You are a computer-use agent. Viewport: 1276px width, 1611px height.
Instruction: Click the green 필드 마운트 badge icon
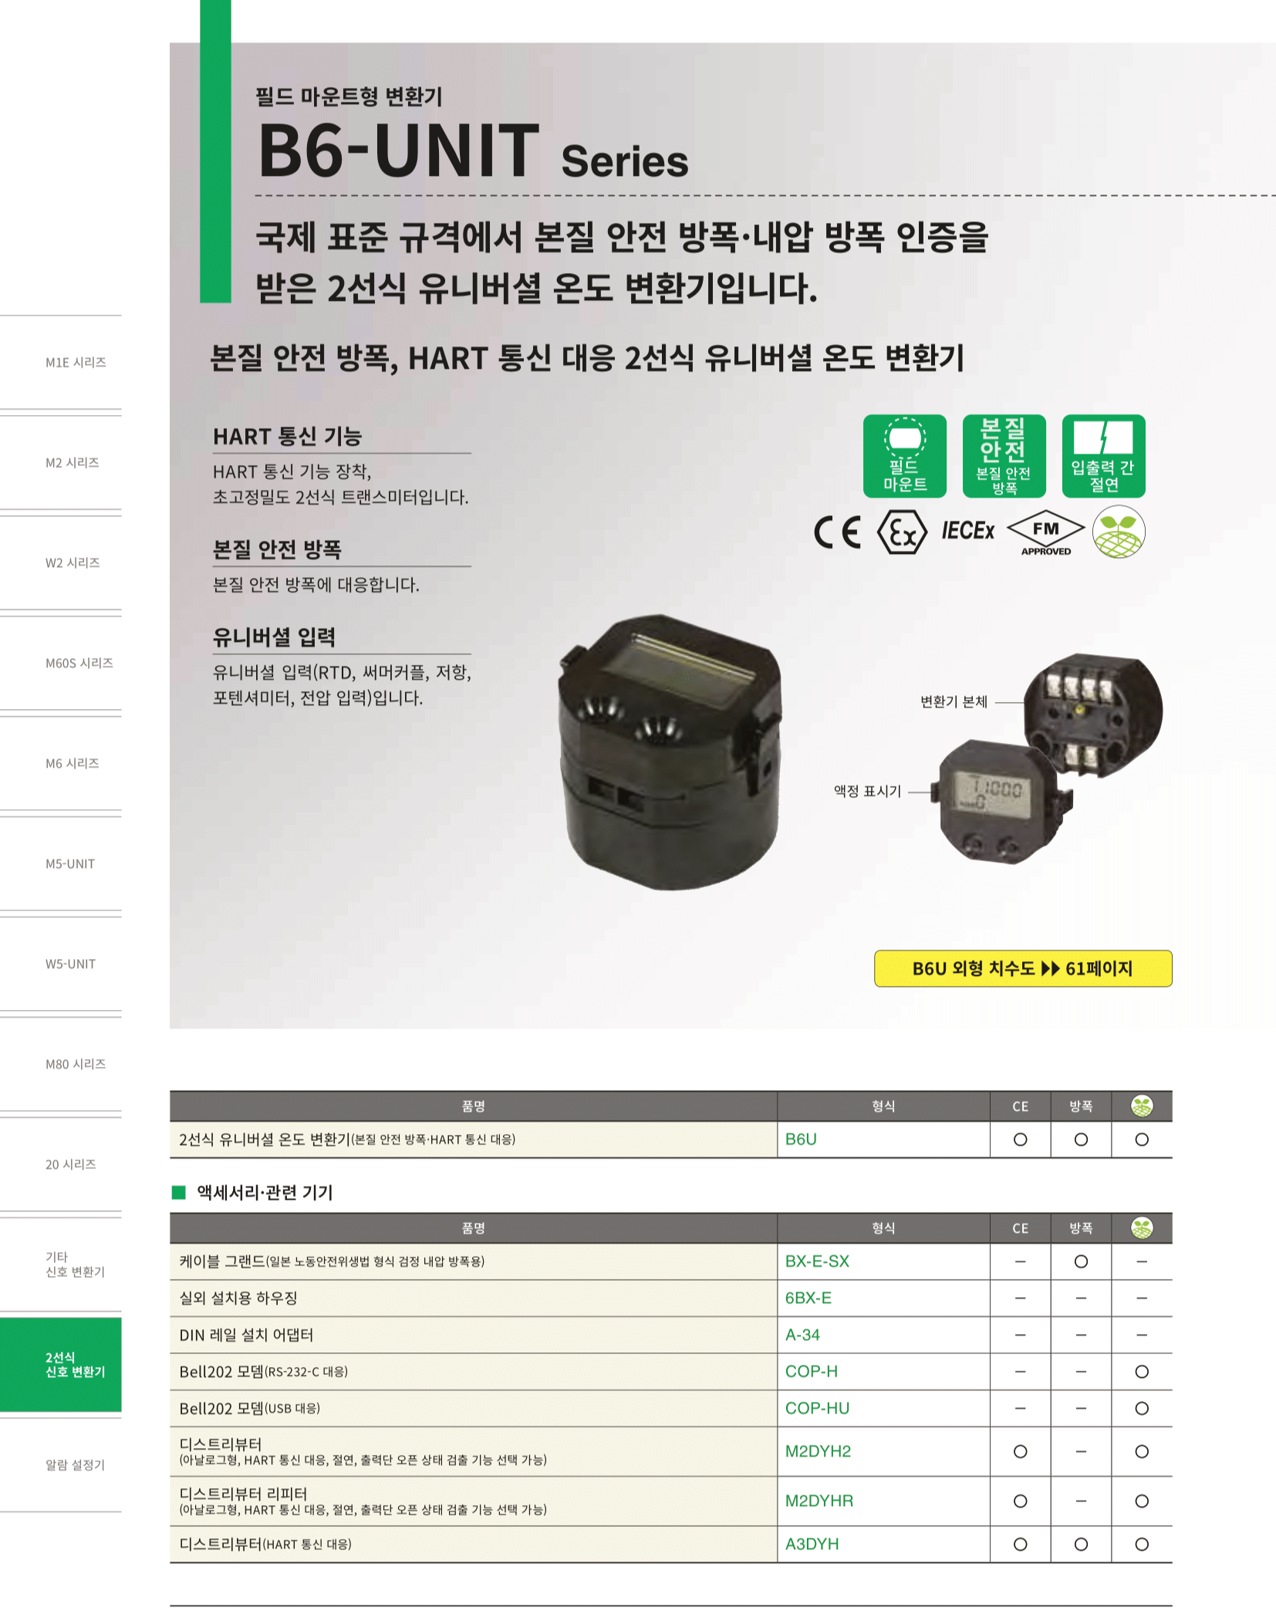pos(904,456)
